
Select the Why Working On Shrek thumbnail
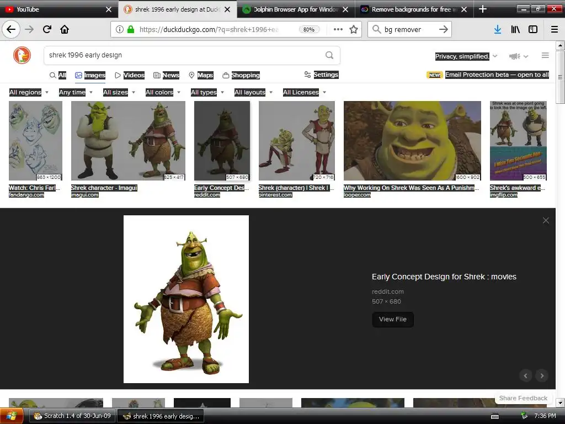click(x=412, y=141)
